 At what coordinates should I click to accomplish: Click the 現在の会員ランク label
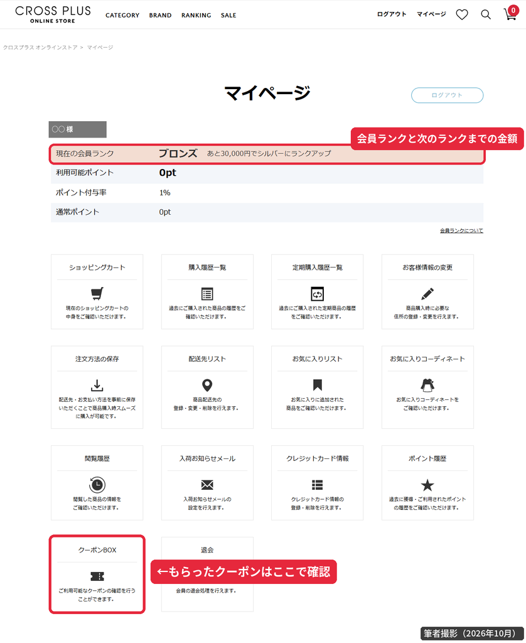pyautogui.click(x=85, y=153)
